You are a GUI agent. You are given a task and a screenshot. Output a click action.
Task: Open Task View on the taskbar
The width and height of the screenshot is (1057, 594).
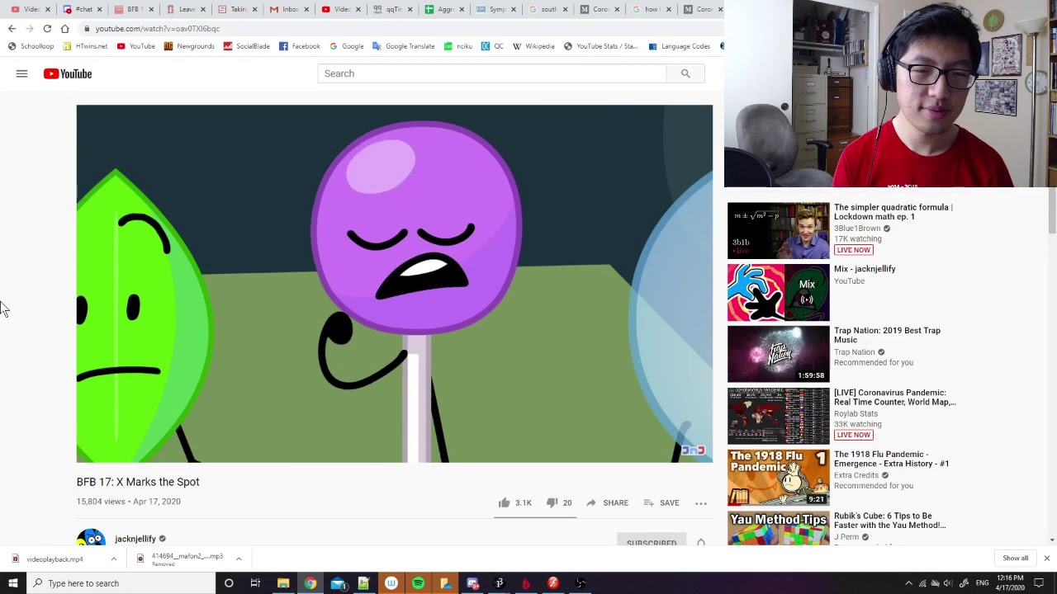click(255, 583)
